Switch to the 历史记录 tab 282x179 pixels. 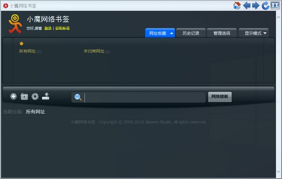pos(191,33)
